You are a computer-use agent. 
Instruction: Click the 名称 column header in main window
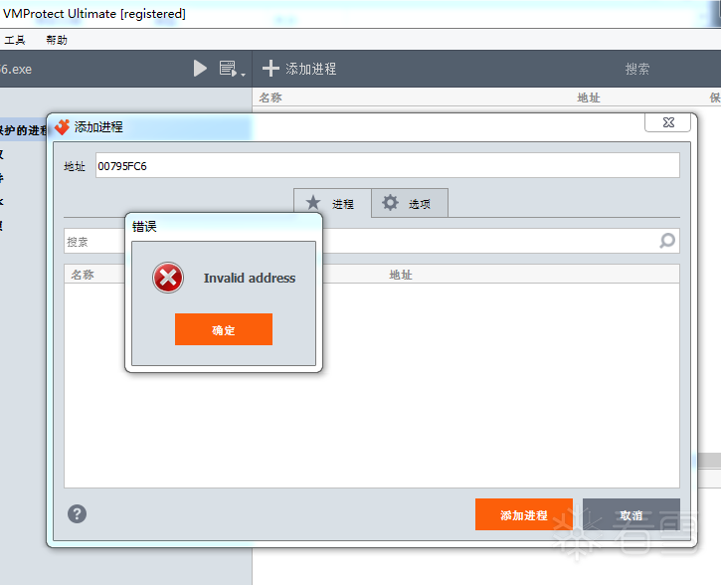270,97
